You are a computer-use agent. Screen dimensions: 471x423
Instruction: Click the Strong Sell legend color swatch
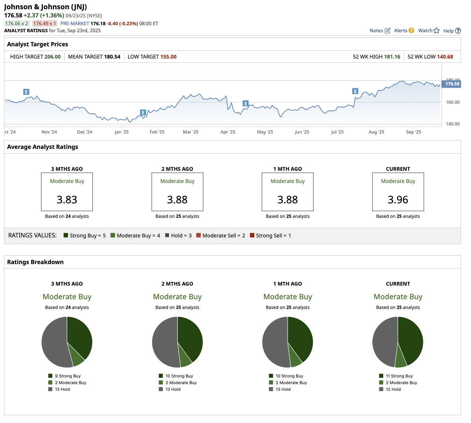tap(252, 236)
